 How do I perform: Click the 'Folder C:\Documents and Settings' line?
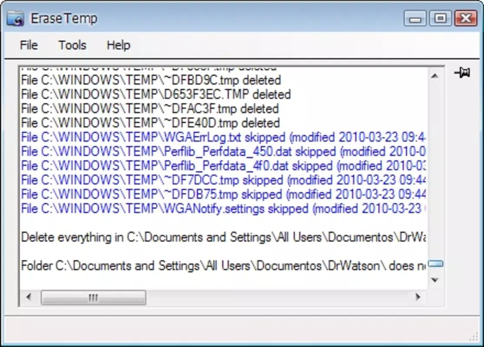pyautogui.click(x=223, y=265)
